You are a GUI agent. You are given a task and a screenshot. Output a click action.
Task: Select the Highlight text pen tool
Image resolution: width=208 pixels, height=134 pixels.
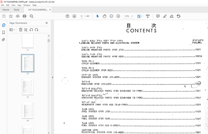click(165, 16)
